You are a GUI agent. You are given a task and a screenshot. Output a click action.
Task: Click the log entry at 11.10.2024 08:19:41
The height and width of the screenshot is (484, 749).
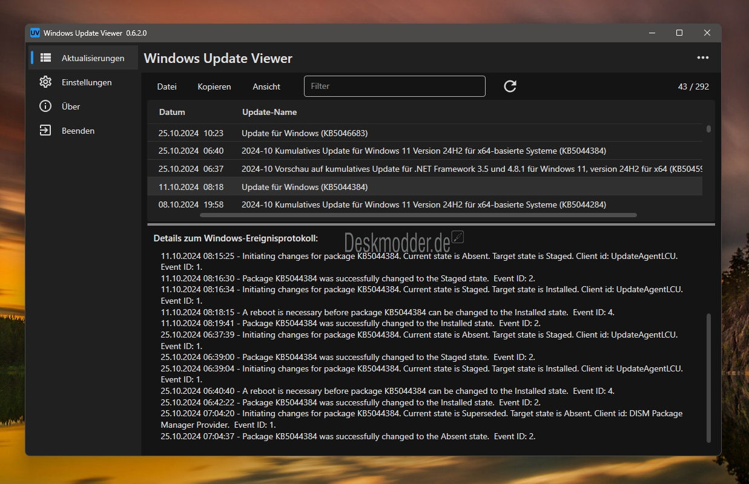pyautogui.click(x=351, y=323)
